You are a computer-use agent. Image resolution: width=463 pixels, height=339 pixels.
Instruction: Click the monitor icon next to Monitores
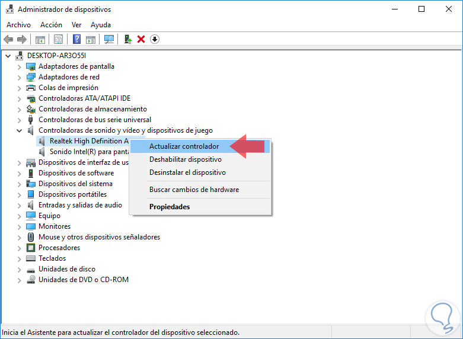pos(31,226)
